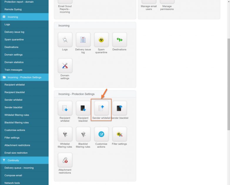Collapse Incoming - Protection Settings sidebar section
The height and width of the screenshot is (185, 230).
point(24,77)
